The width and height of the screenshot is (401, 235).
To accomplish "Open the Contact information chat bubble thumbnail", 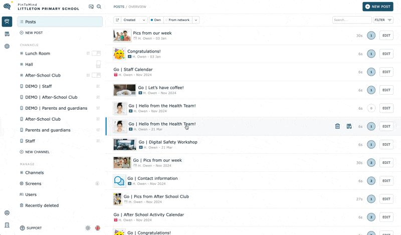I will 119,181.
